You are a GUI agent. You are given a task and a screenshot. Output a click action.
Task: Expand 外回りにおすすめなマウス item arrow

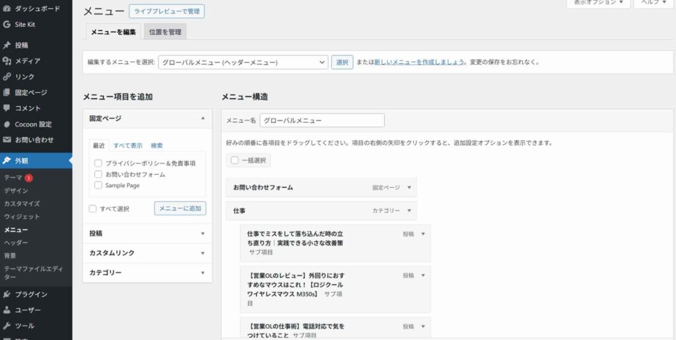tap(423, 275)
